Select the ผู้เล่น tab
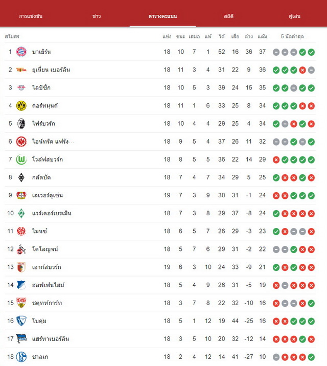The image size is (327, 366). [x=295, y=16]
